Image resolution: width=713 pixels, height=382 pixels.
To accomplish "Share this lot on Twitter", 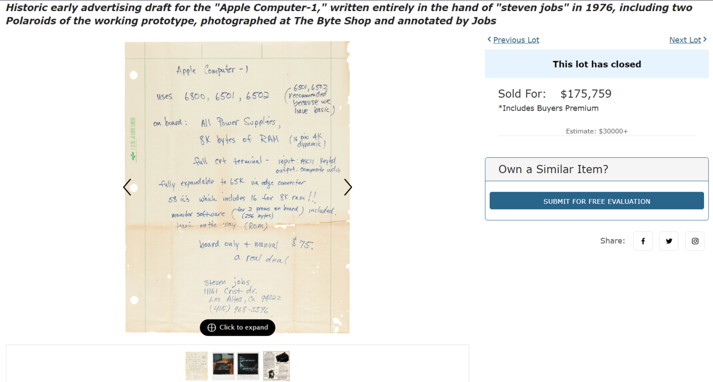I will click(x=669, y=241).
